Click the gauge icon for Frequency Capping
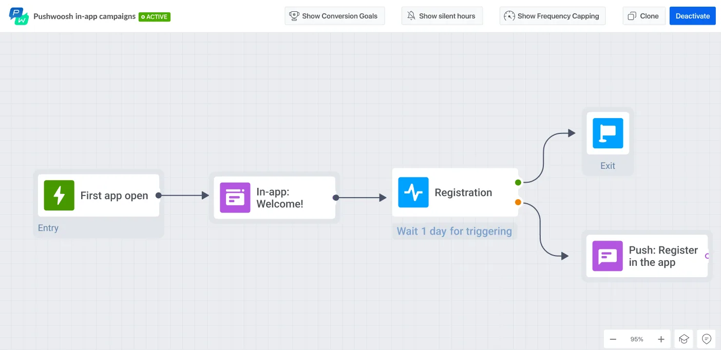This screenshot has height=350, width=721. coord(509,16)
